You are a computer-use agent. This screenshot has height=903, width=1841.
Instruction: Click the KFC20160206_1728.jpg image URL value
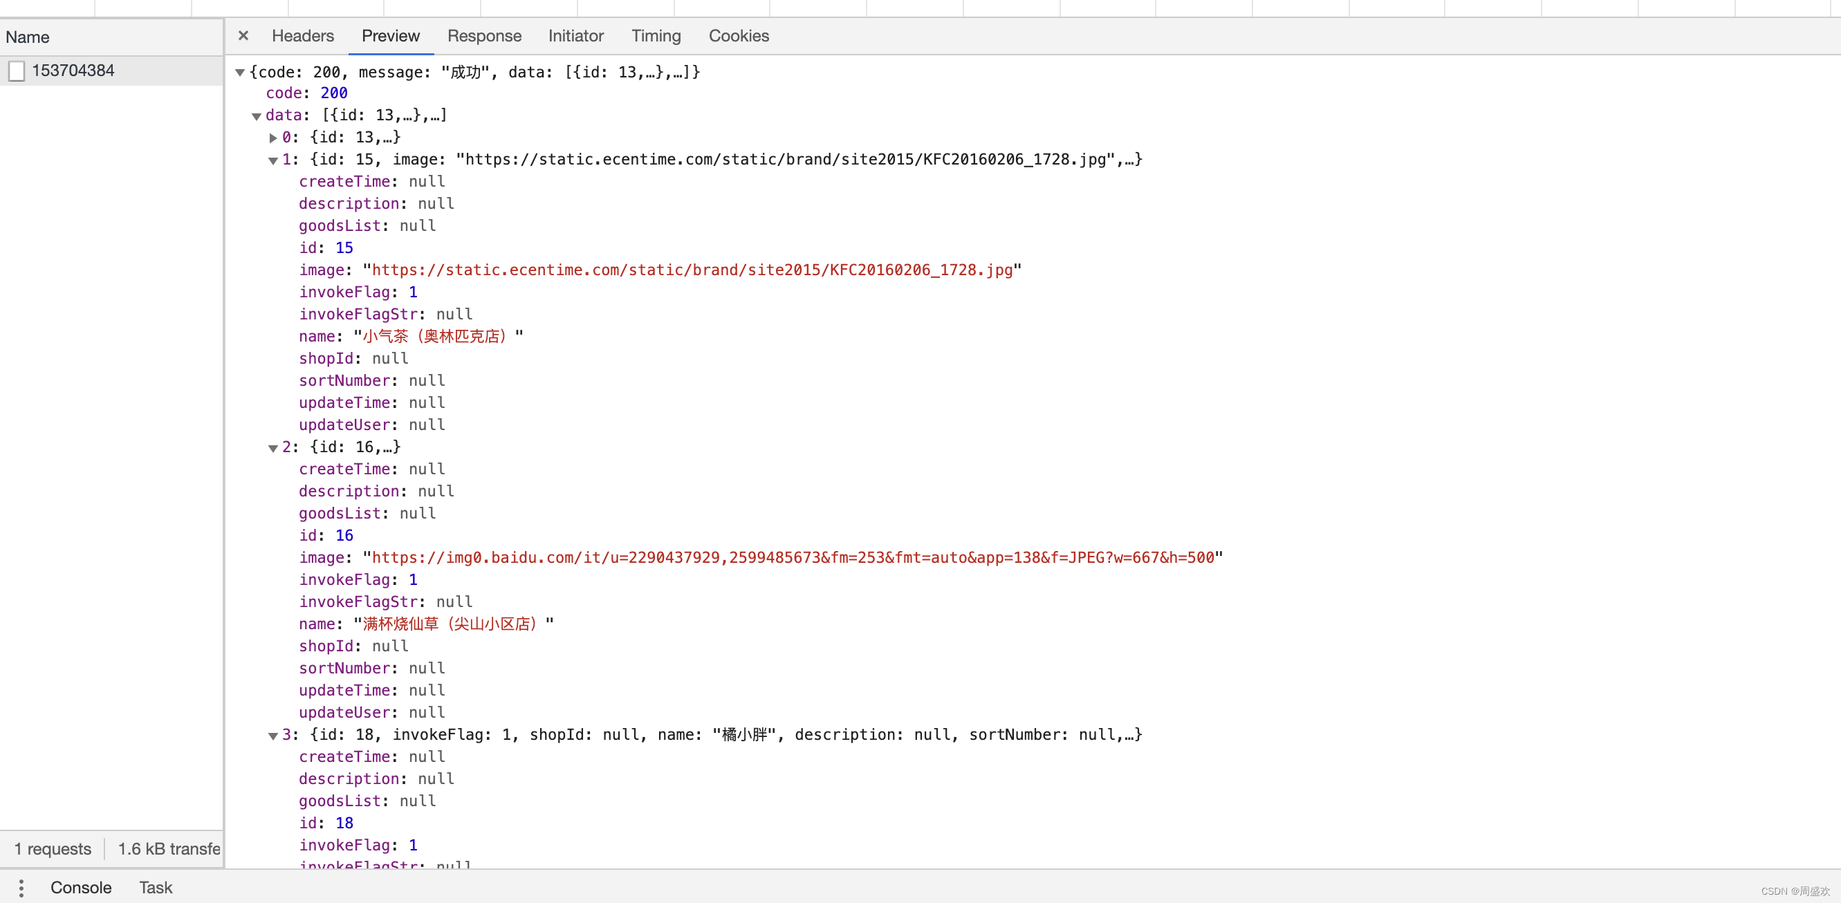(x=692, y=270)
